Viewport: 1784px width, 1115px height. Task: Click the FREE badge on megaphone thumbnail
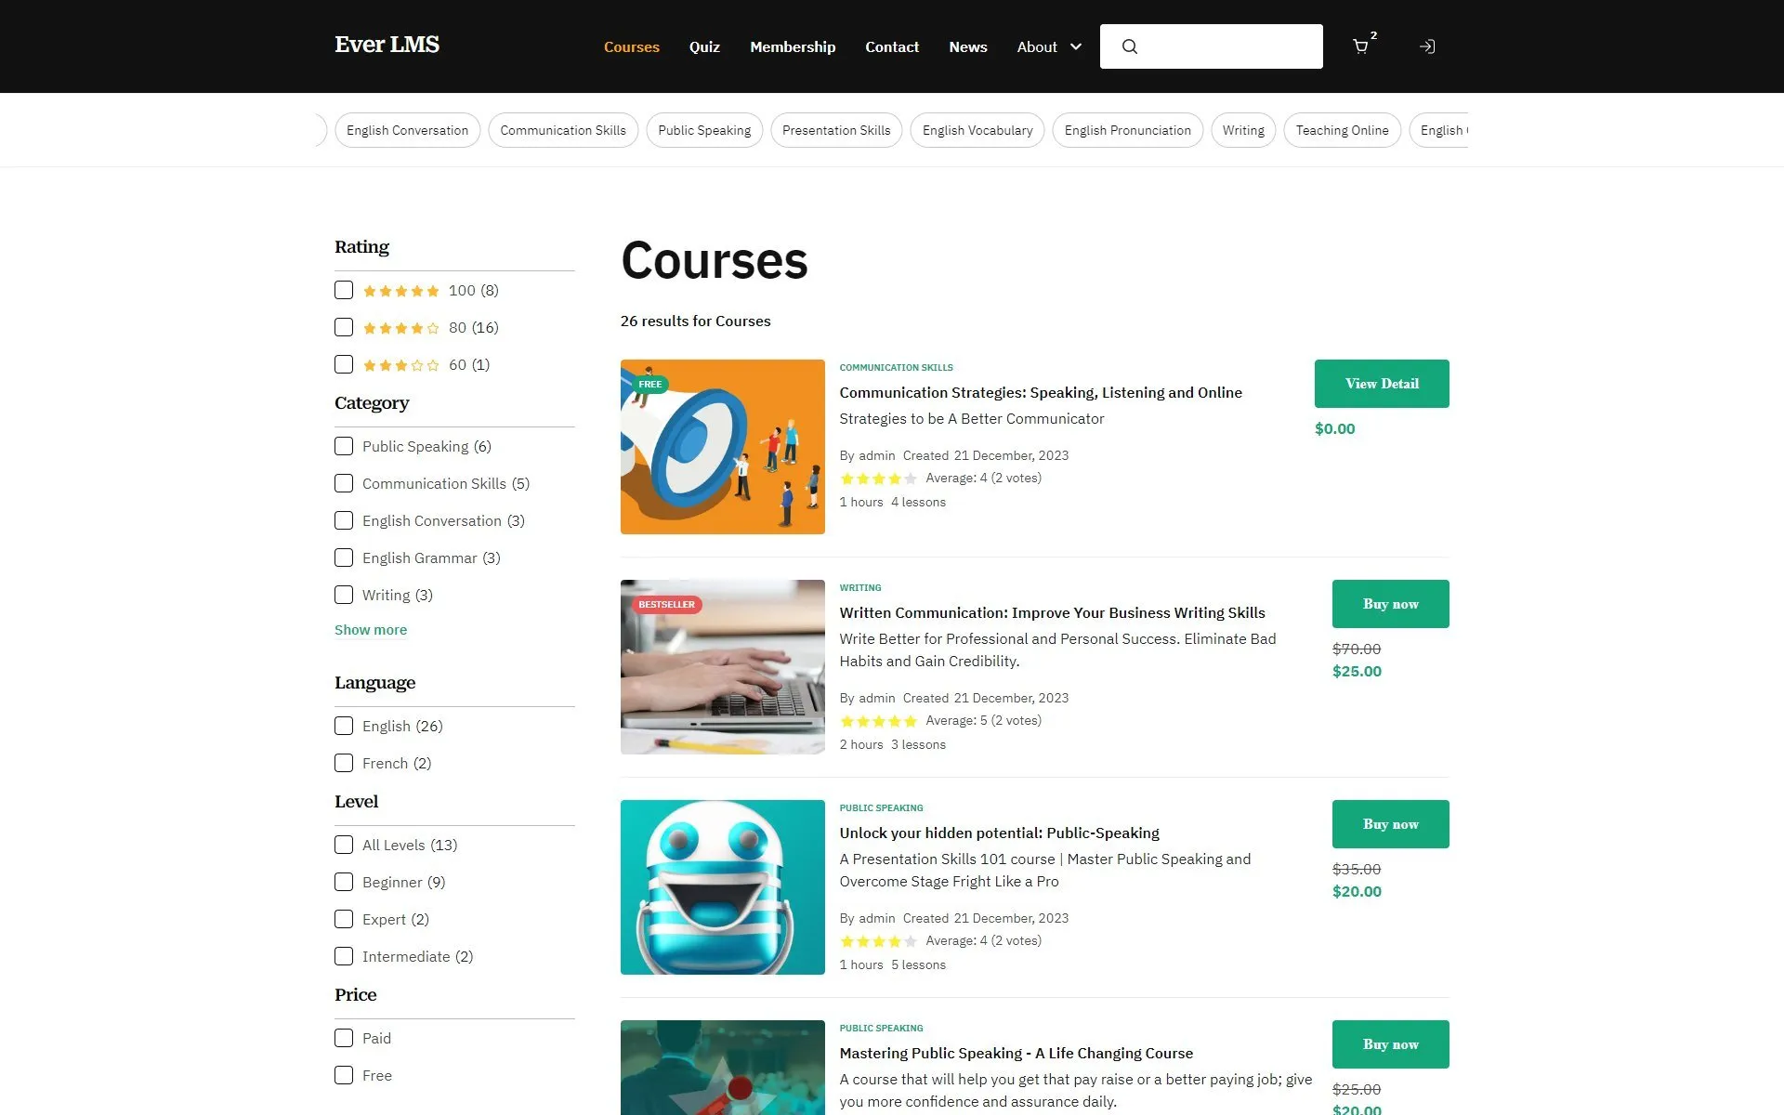(650, 384)
